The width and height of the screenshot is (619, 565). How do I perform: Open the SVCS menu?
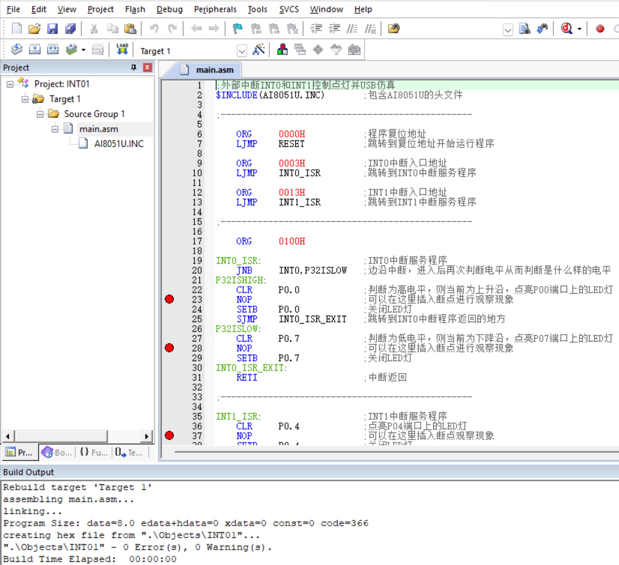pos(289,9)
